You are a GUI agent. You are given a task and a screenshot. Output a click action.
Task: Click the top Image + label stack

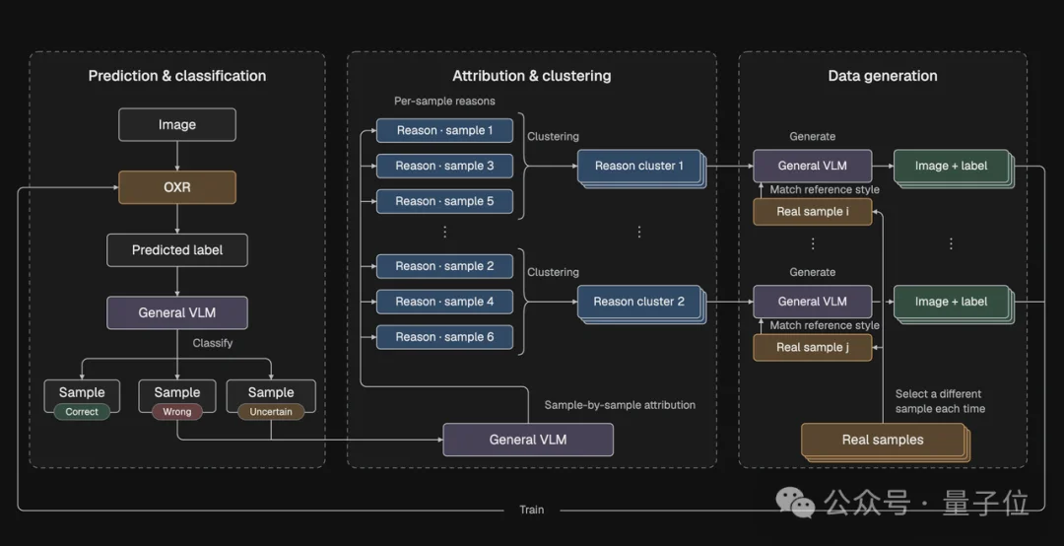[953, 168]
